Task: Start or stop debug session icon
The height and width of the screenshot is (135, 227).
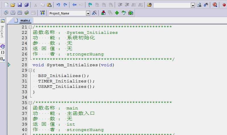Action: [215, 5]
